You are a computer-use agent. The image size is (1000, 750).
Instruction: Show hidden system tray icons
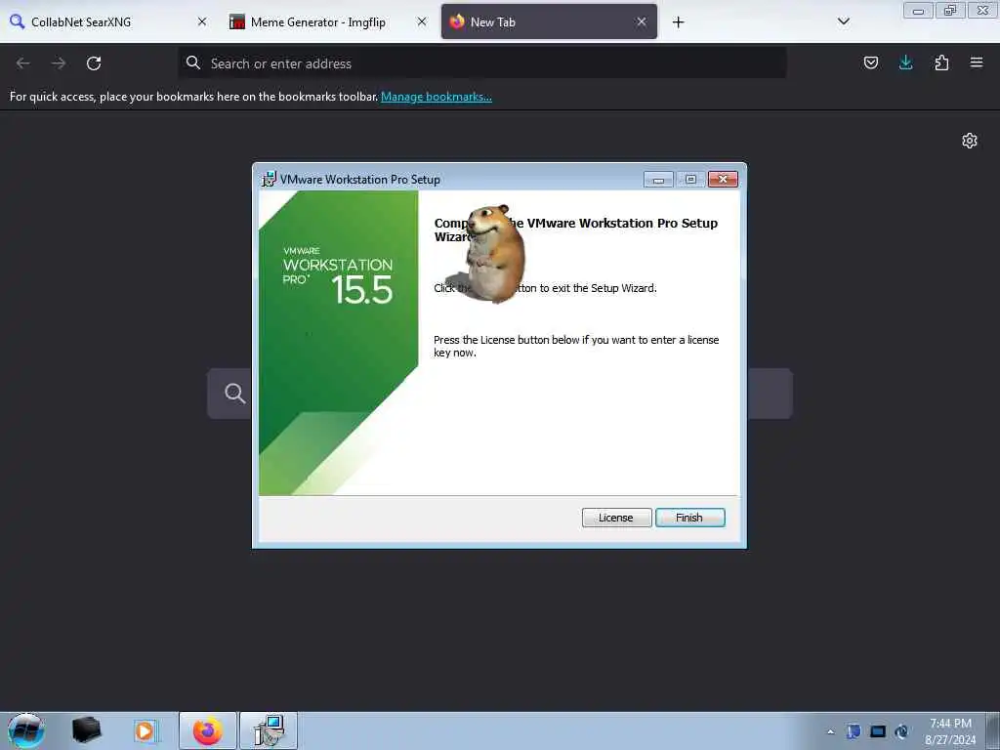coord(830,731)
